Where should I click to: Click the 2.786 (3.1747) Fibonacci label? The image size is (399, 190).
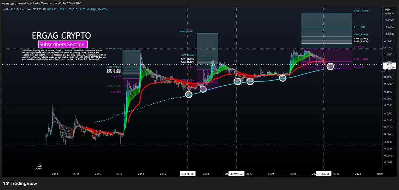(114, 49)
